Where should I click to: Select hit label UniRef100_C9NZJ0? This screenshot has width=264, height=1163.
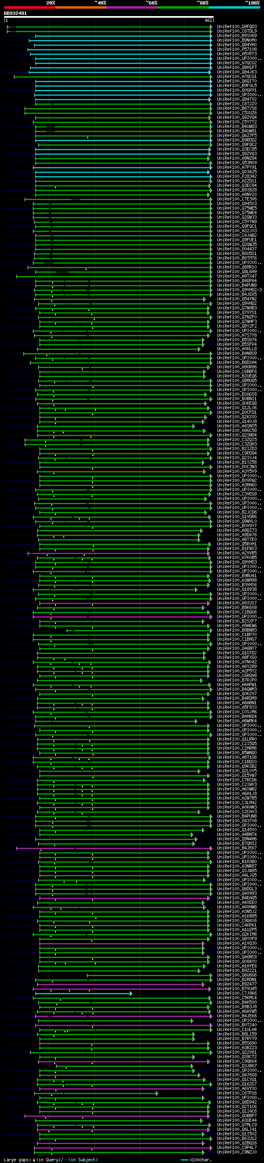point(237,1152)
